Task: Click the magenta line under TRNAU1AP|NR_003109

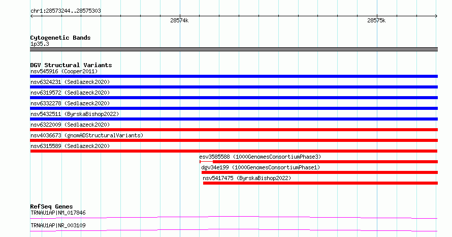Action: pyautogui.click(x=234, y=230)
